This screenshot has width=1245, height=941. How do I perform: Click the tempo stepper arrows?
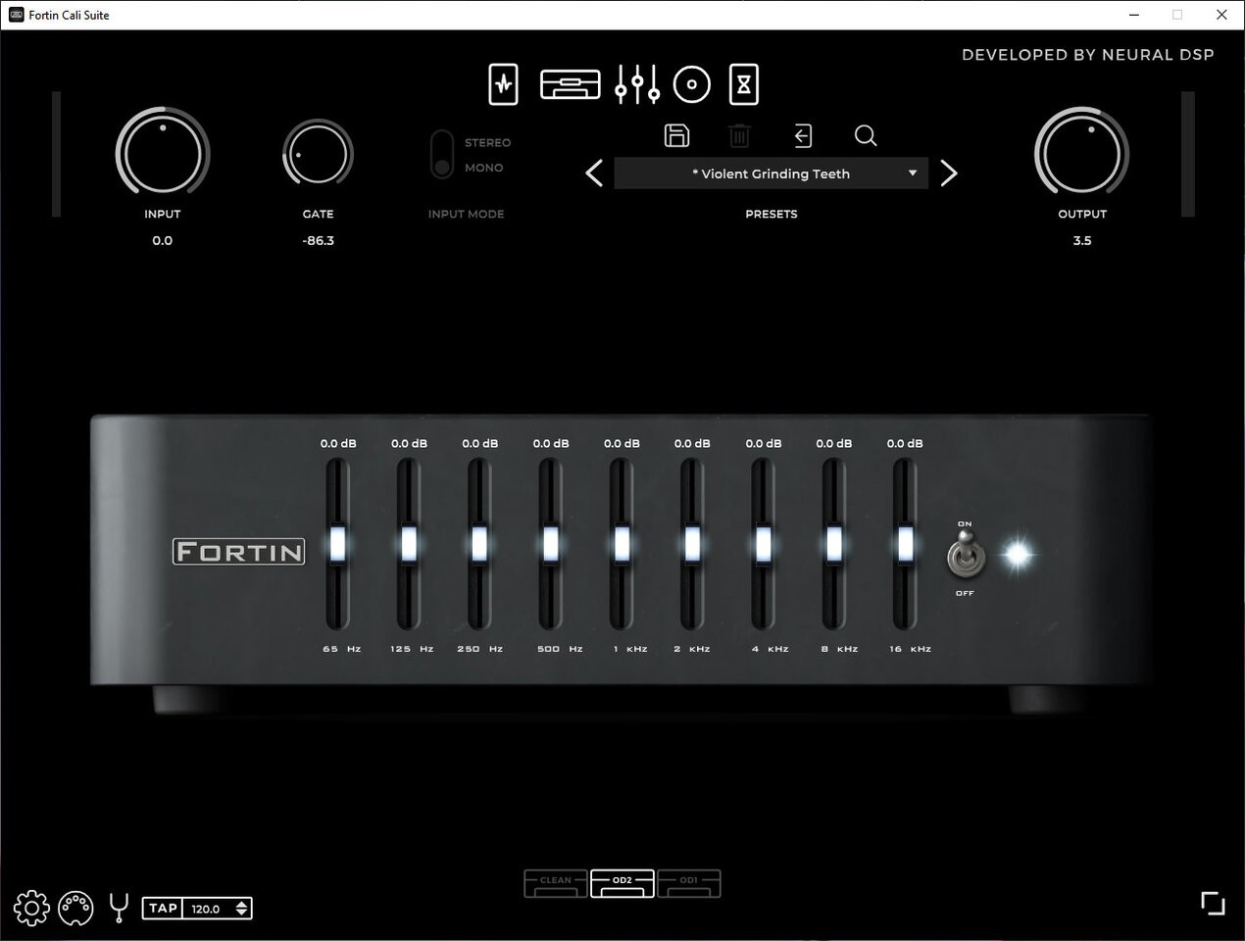(242, 909)
